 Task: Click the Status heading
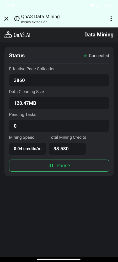[x=17, y=56]
